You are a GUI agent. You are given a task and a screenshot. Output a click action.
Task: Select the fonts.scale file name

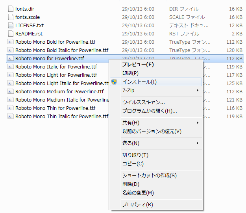[x=28, y=17]
